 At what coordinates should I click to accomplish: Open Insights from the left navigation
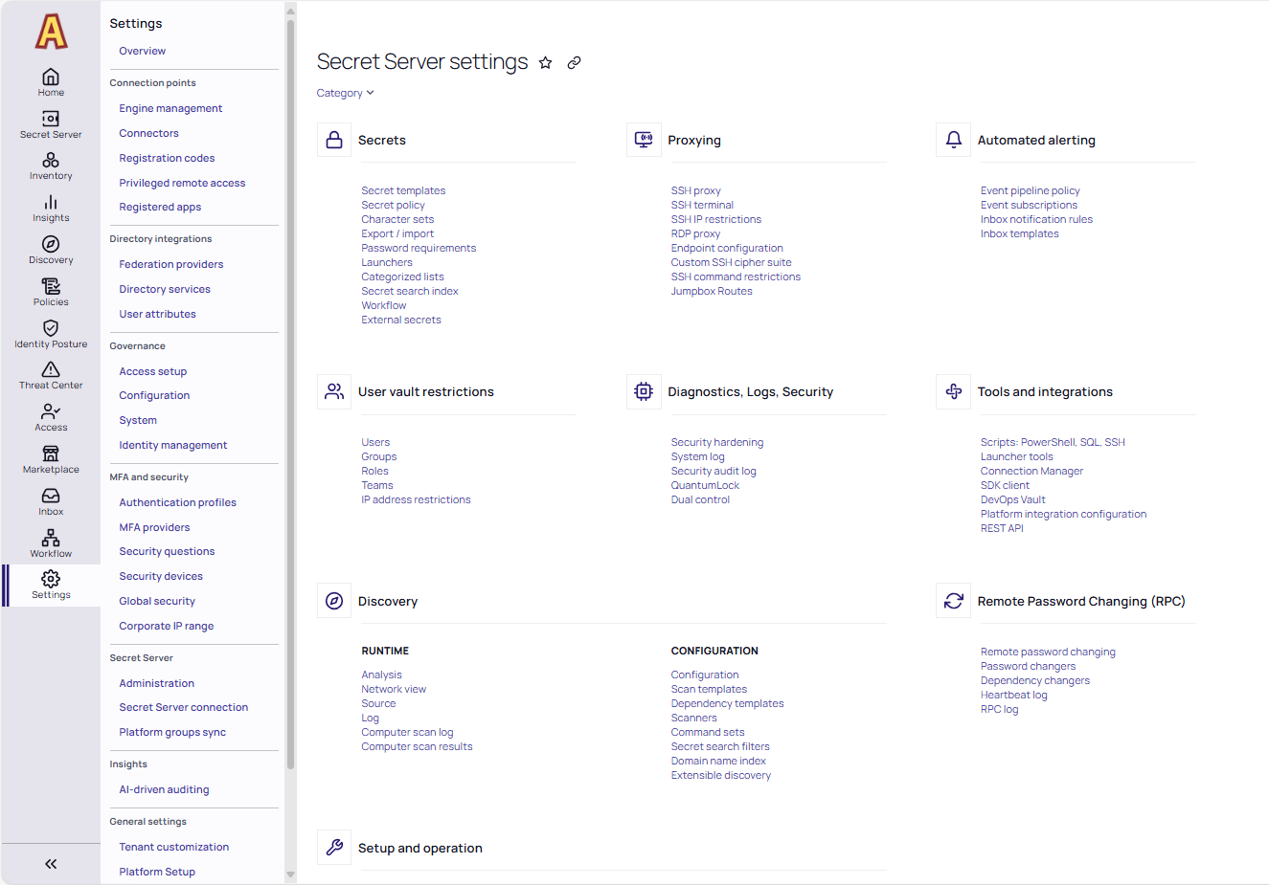click(x=51, y=207)
